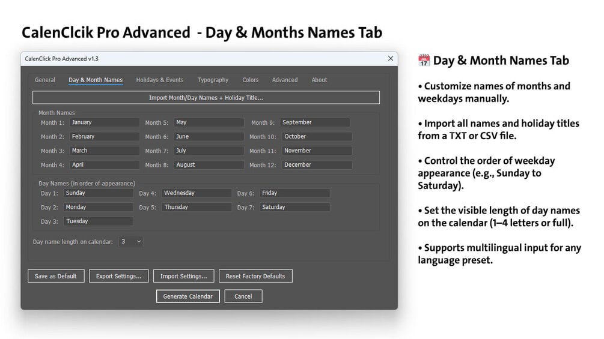
Task: Click the Month 8 field containing August
Action: 209,165
